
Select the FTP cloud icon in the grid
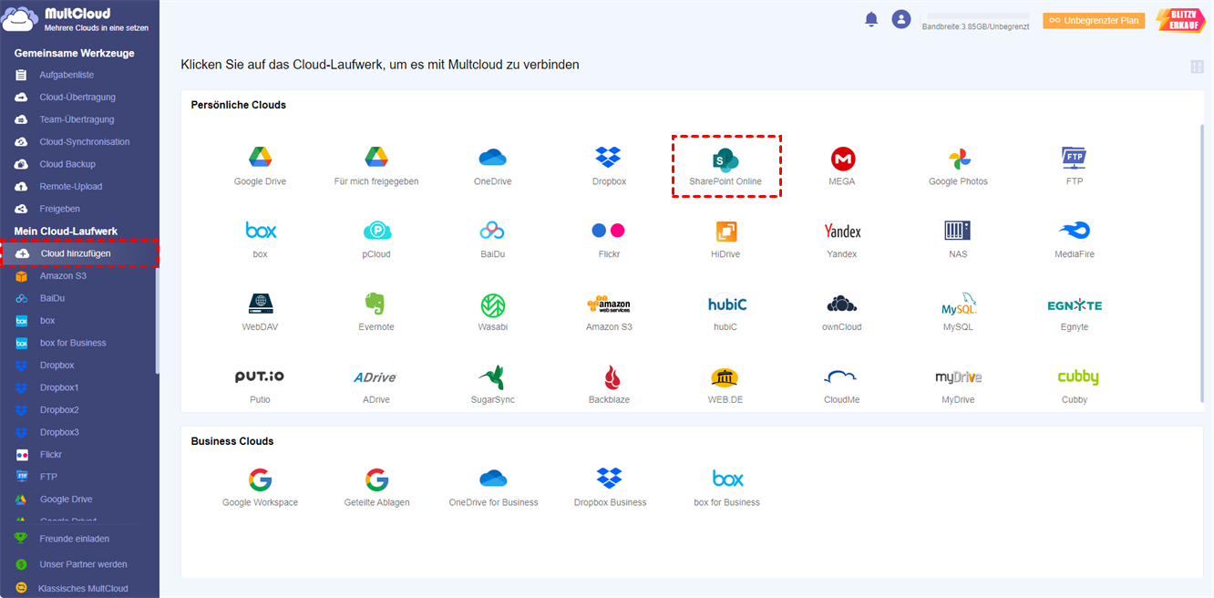[x=1075, y=158]
